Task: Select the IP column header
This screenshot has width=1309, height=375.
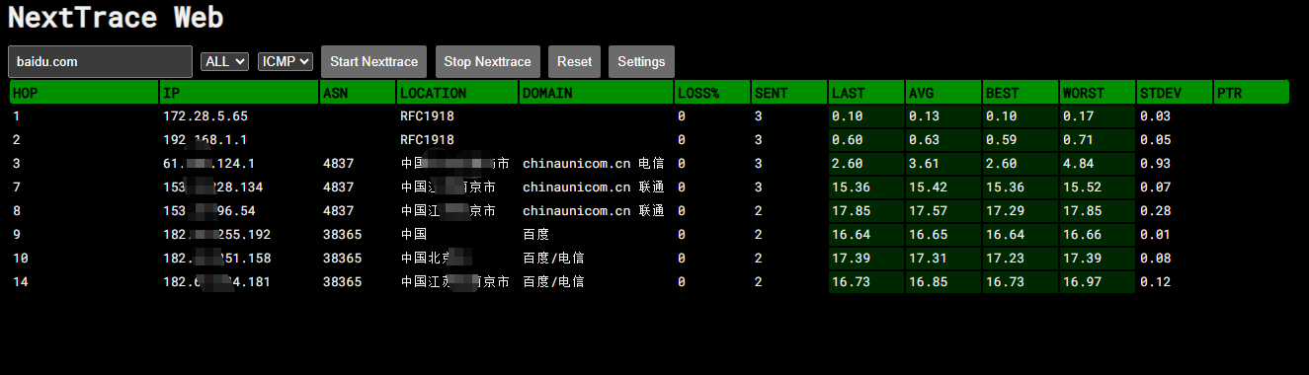Action: (x=239, y=93)
